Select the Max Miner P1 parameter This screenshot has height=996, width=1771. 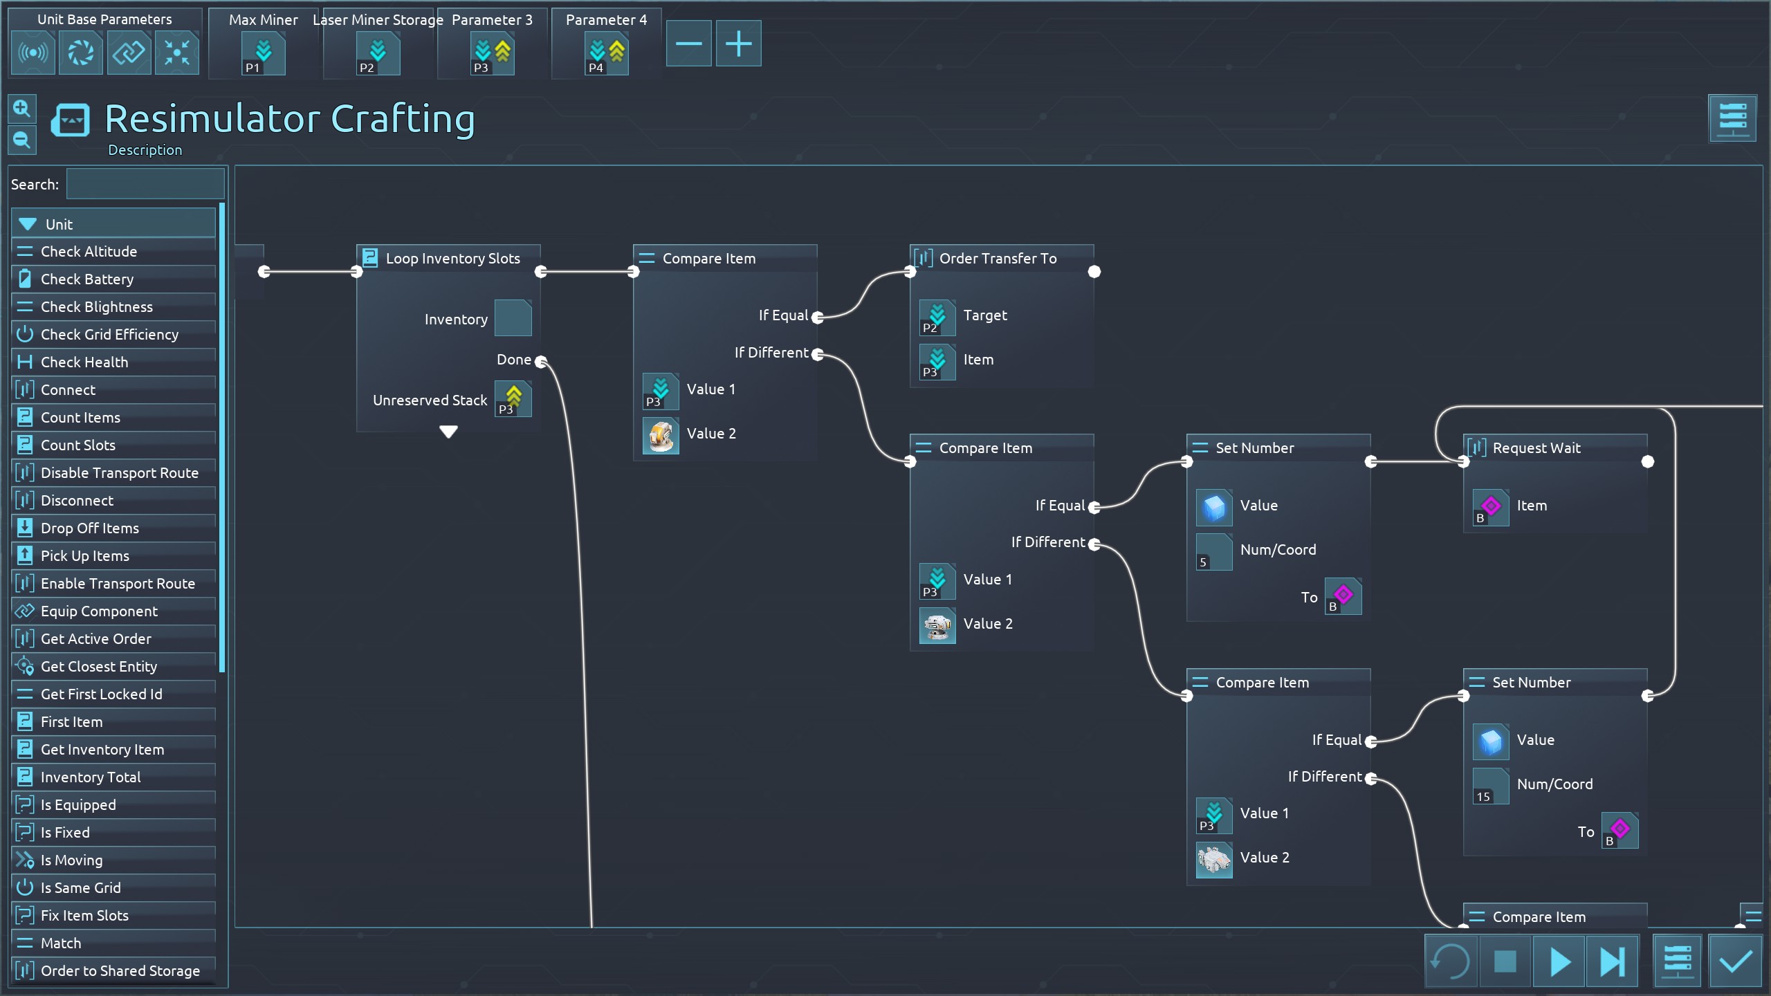(263, 54)
